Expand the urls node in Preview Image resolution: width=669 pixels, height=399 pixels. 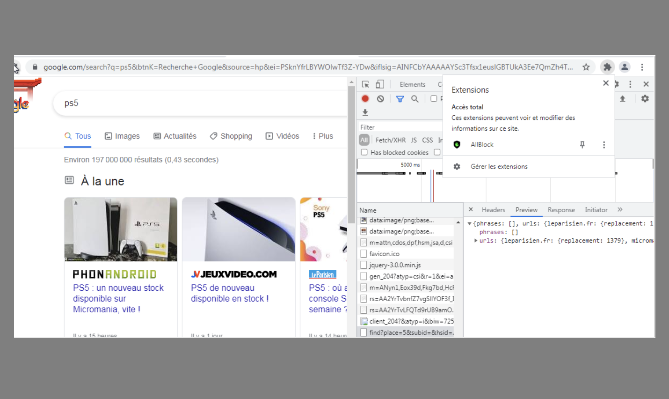pyautogui.click(x=476, y=241)
